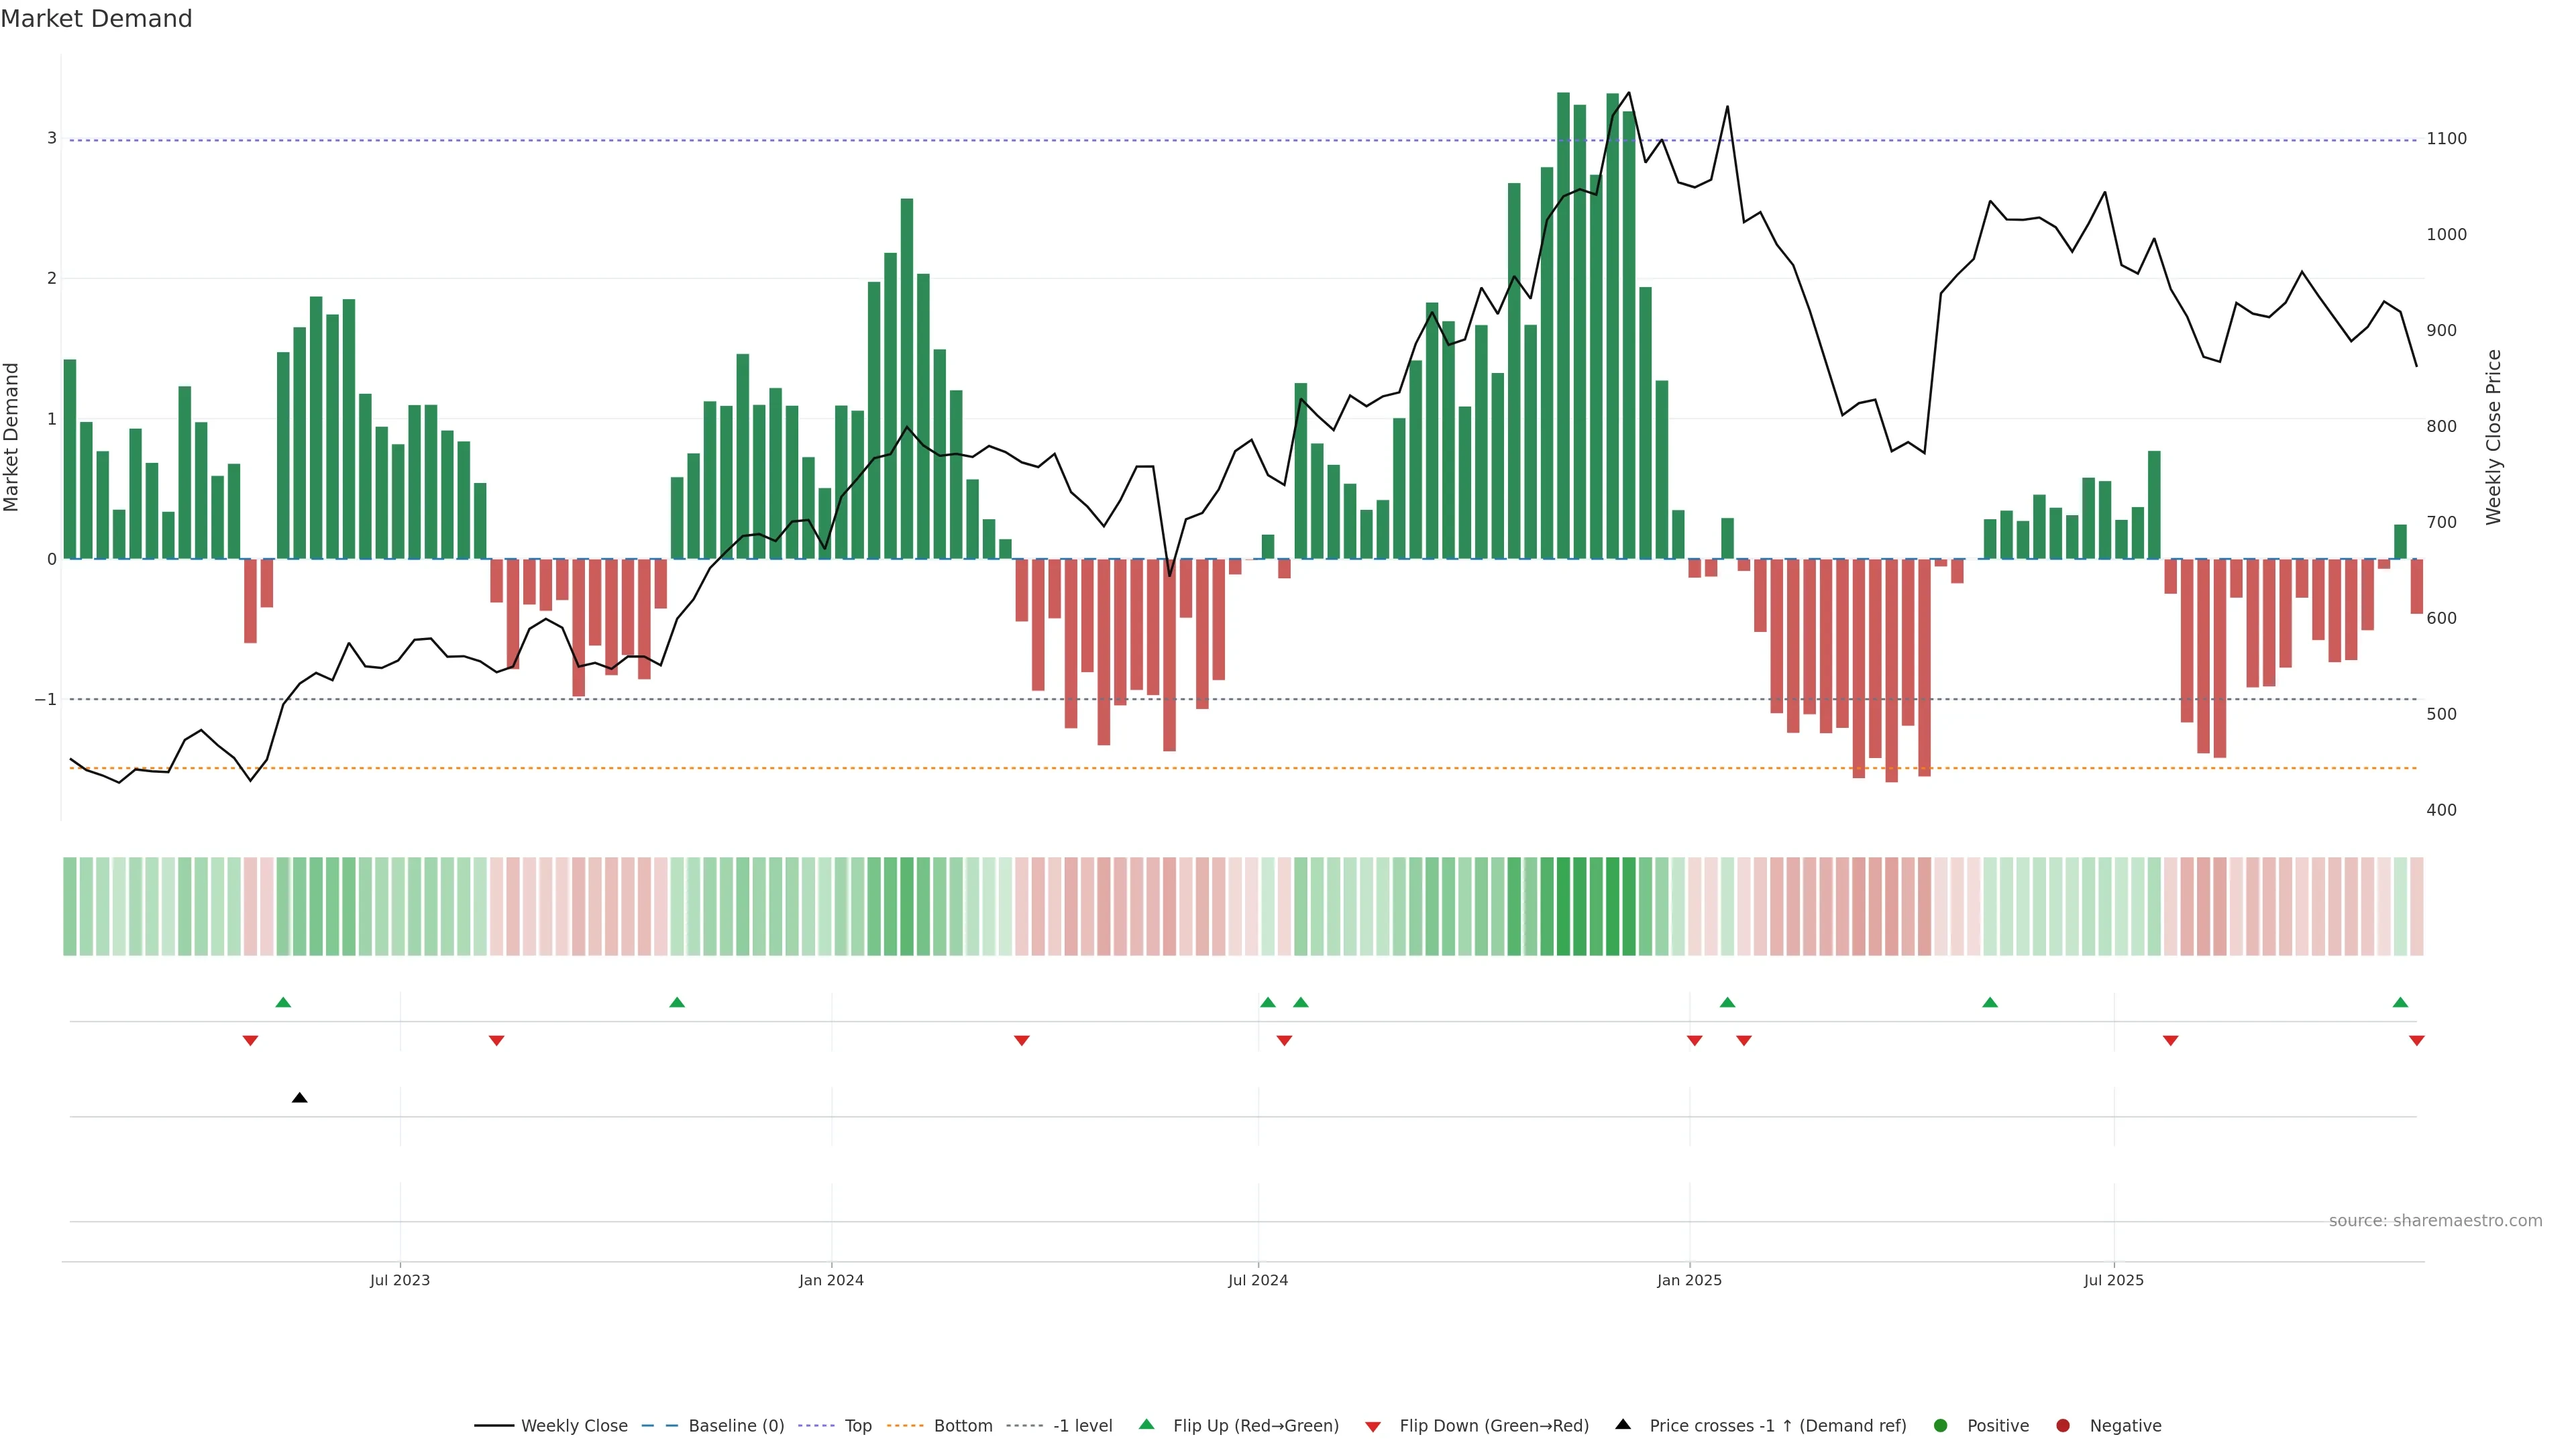The image size is (2576, 1449).
Task: Click the first green flip-up marker
Action: [x=283, y=1002]
